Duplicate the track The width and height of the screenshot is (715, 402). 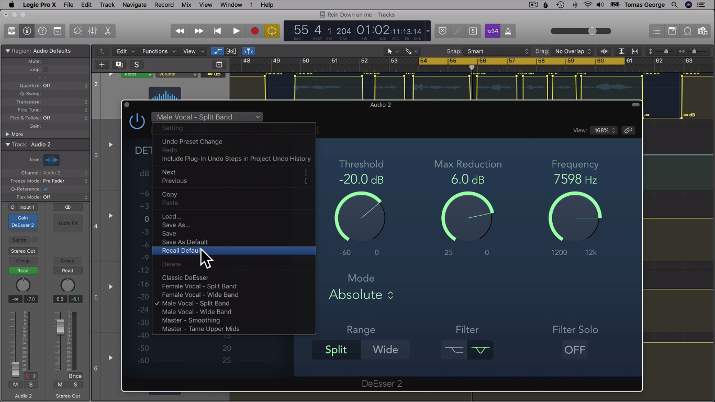click(119, 64)
